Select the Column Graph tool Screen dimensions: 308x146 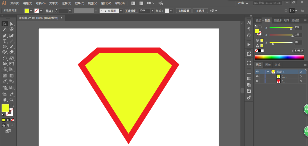12,88
